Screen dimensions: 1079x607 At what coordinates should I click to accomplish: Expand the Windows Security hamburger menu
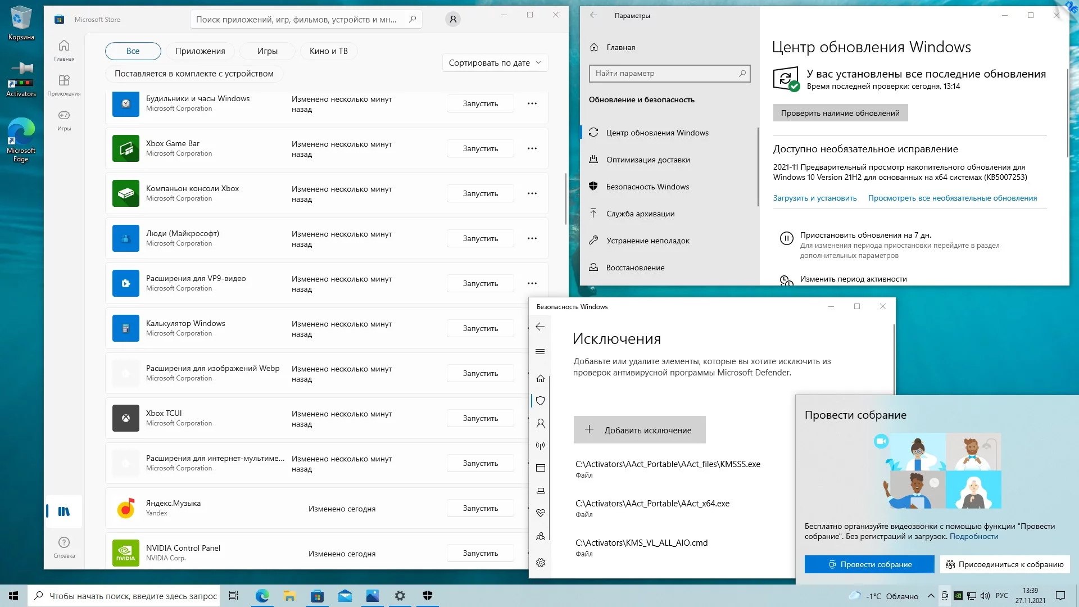[540, 352]
